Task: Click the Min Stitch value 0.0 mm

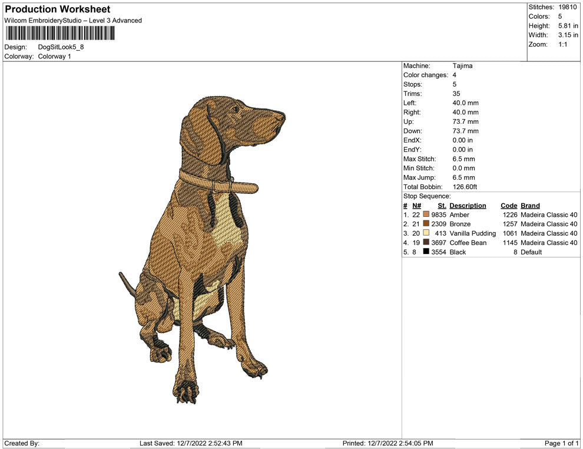Action: click(463, 168)
